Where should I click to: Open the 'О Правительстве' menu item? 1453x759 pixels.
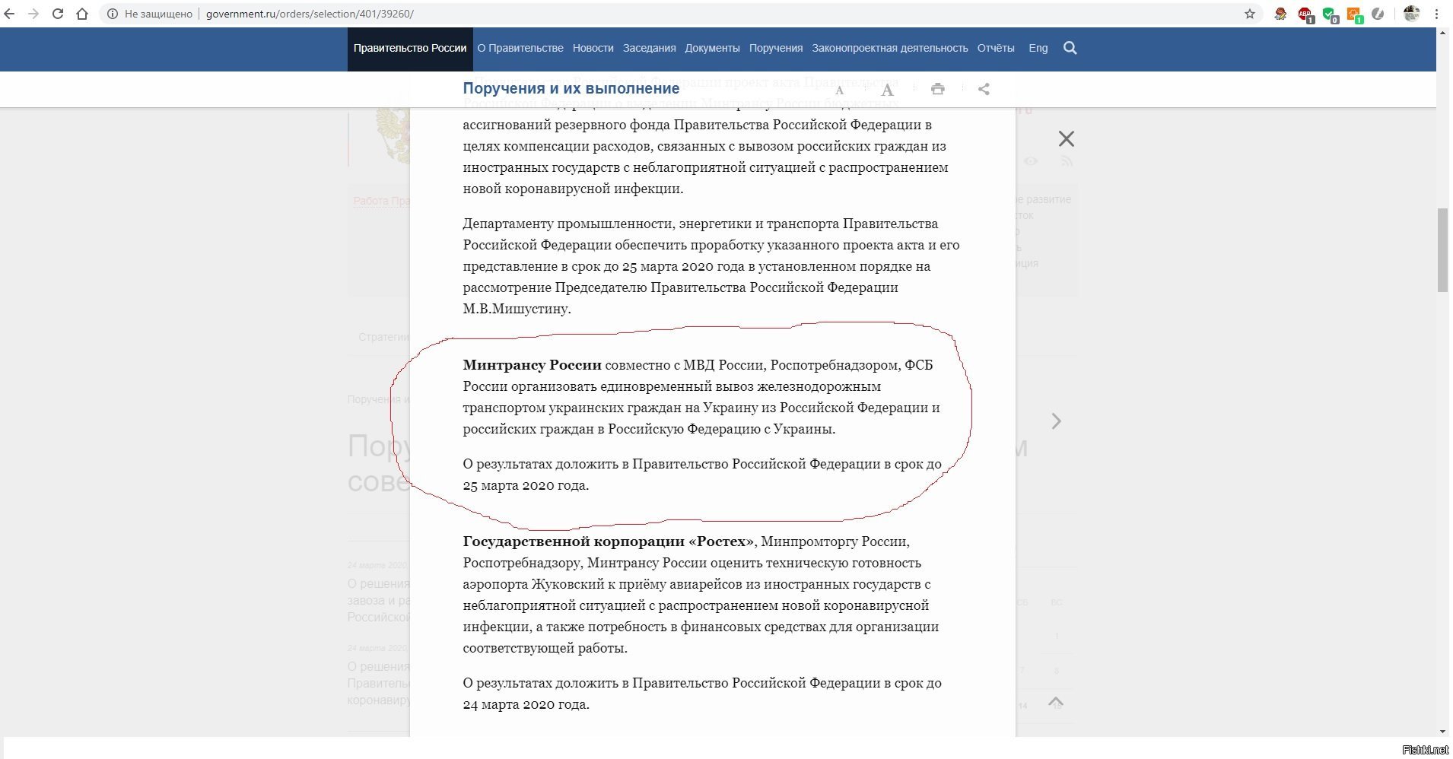(520, 49)
